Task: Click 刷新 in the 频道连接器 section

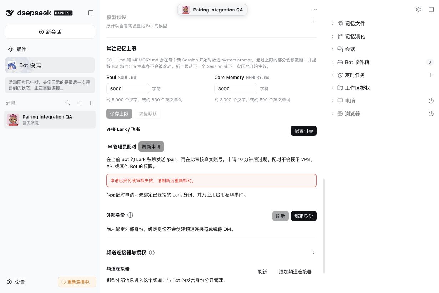Action: [x=262, y=272]
